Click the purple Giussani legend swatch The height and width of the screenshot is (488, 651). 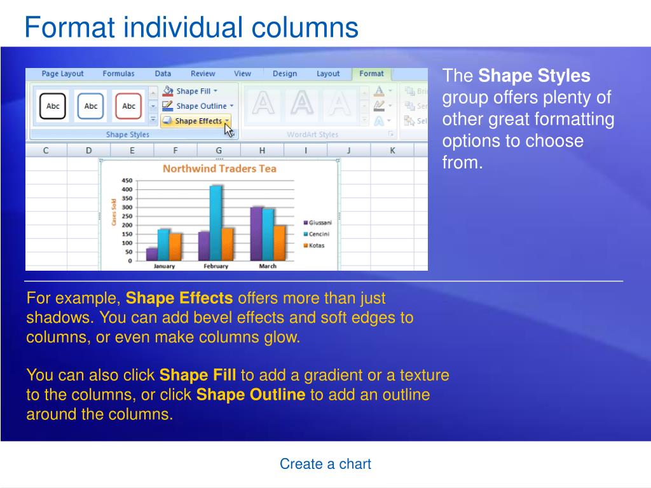click(x=306, y=223)
